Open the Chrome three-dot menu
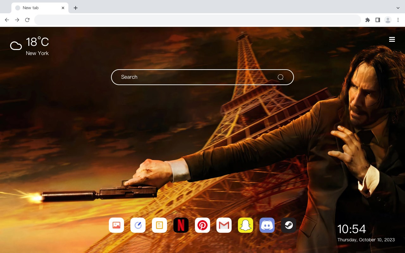Viewport: 405px width, 253px height. click(398, 20)
